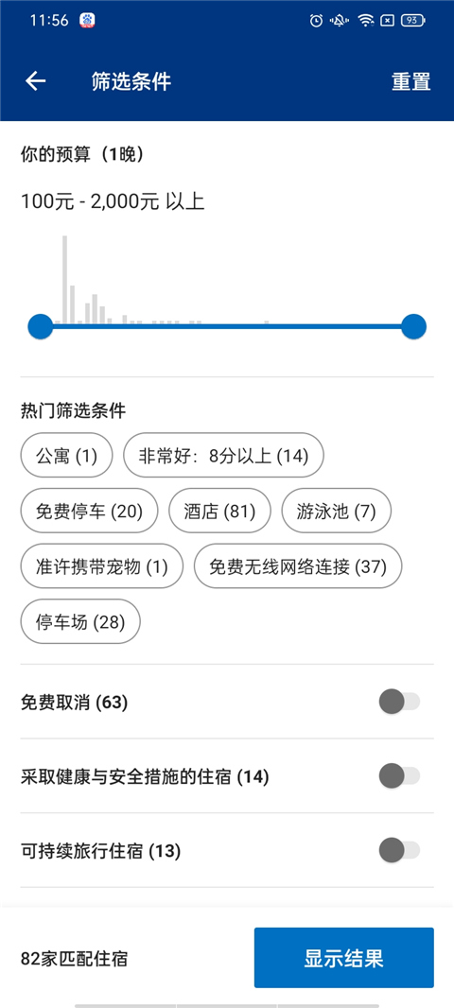
Task: Select the 公寓 (1) filter chip
Action: point(67,456)
